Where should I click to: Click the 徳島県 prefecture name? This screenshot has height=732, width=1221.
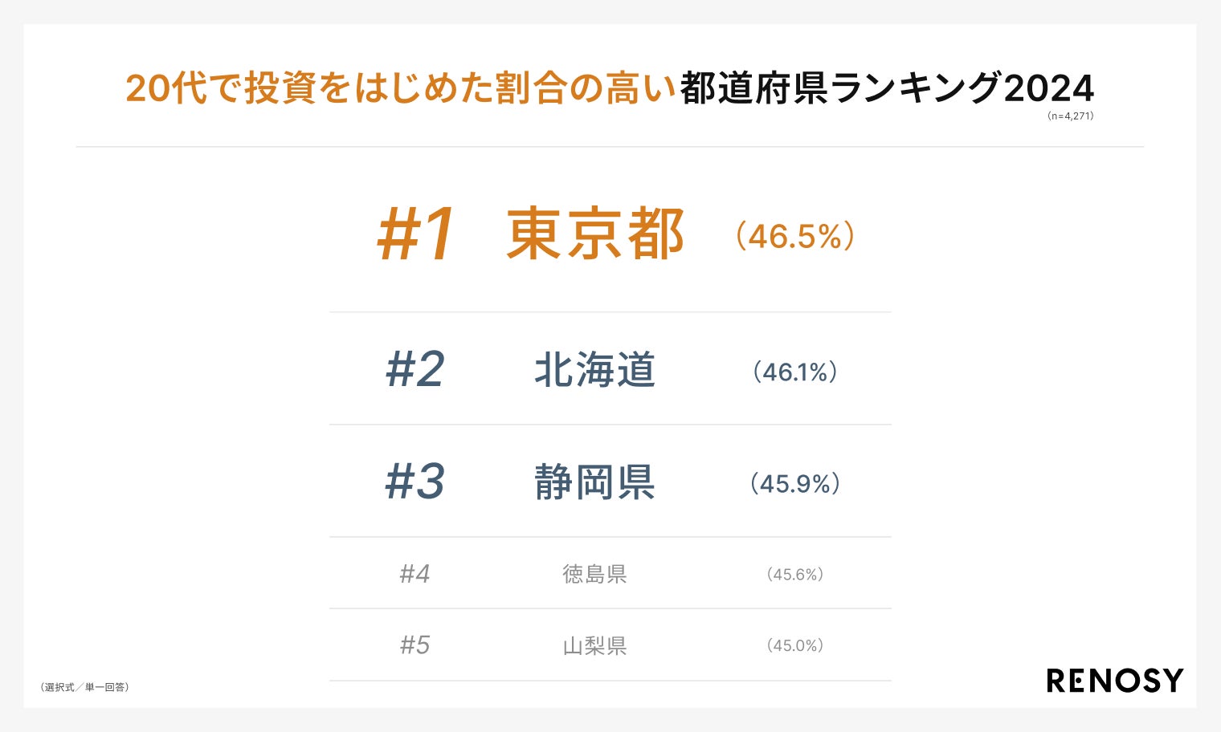click(x=594, y=574)
